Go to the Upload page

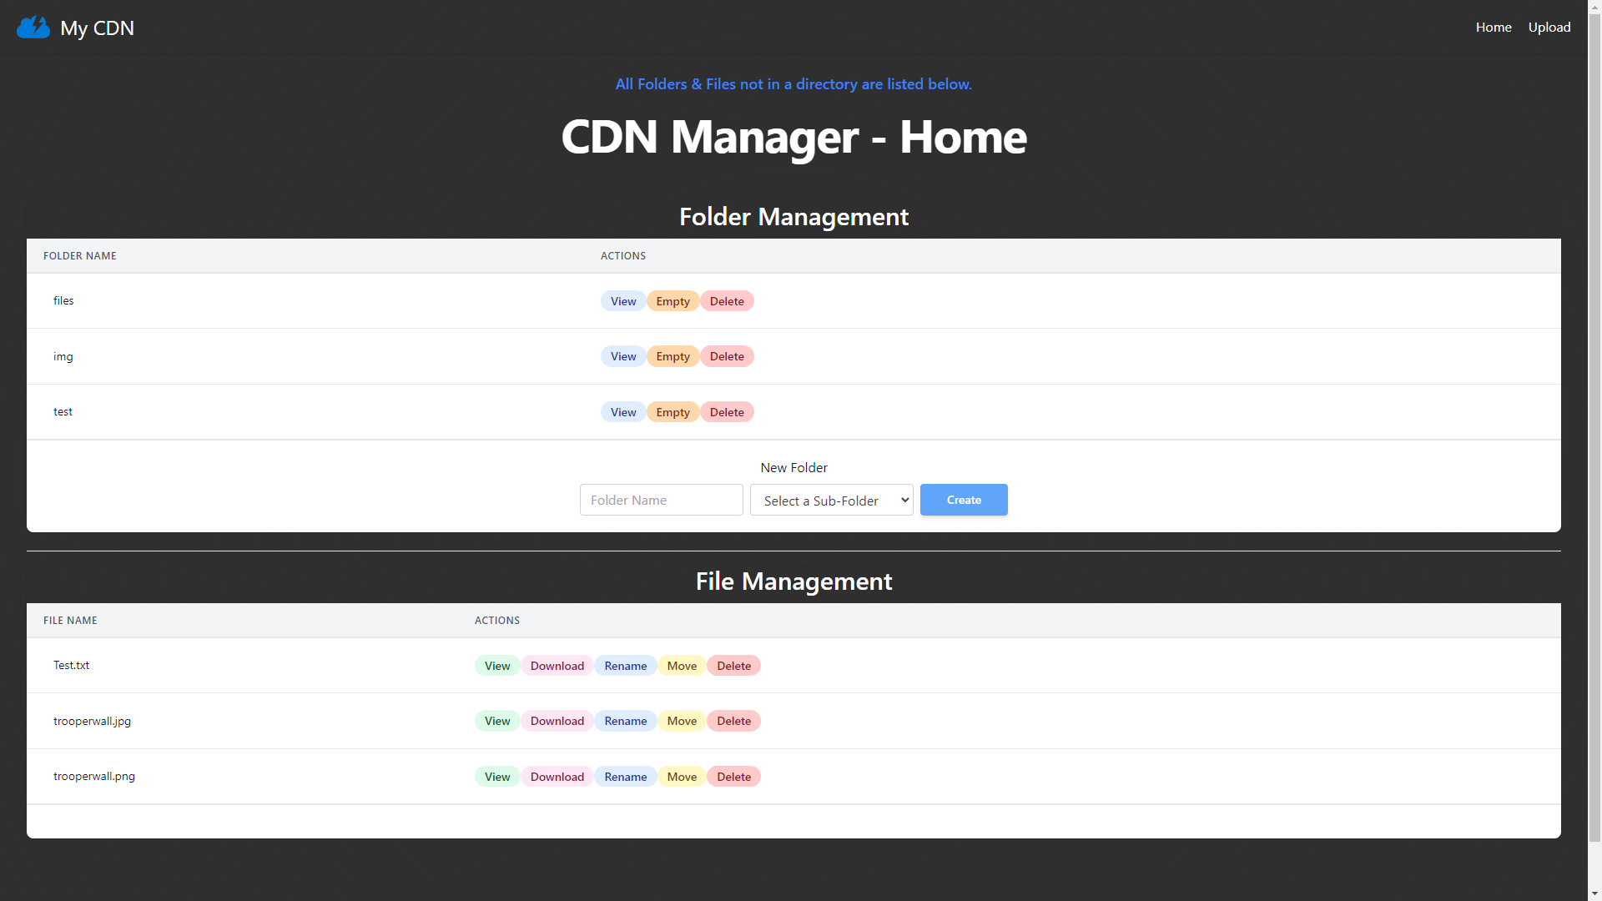tap(1549, 28)
